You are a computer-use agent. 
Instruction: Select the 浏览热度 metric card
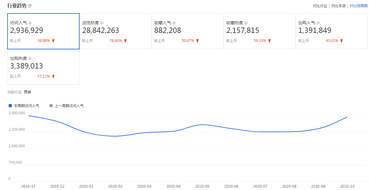(x=115, y=31)
